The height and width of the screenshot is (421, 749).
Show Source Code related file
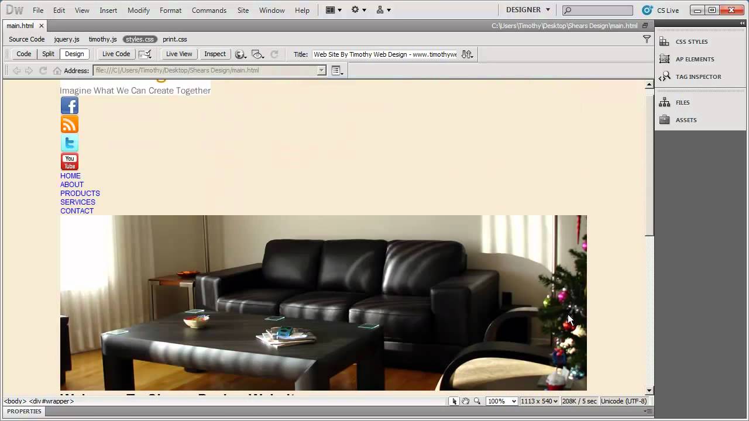coord(26,39)
